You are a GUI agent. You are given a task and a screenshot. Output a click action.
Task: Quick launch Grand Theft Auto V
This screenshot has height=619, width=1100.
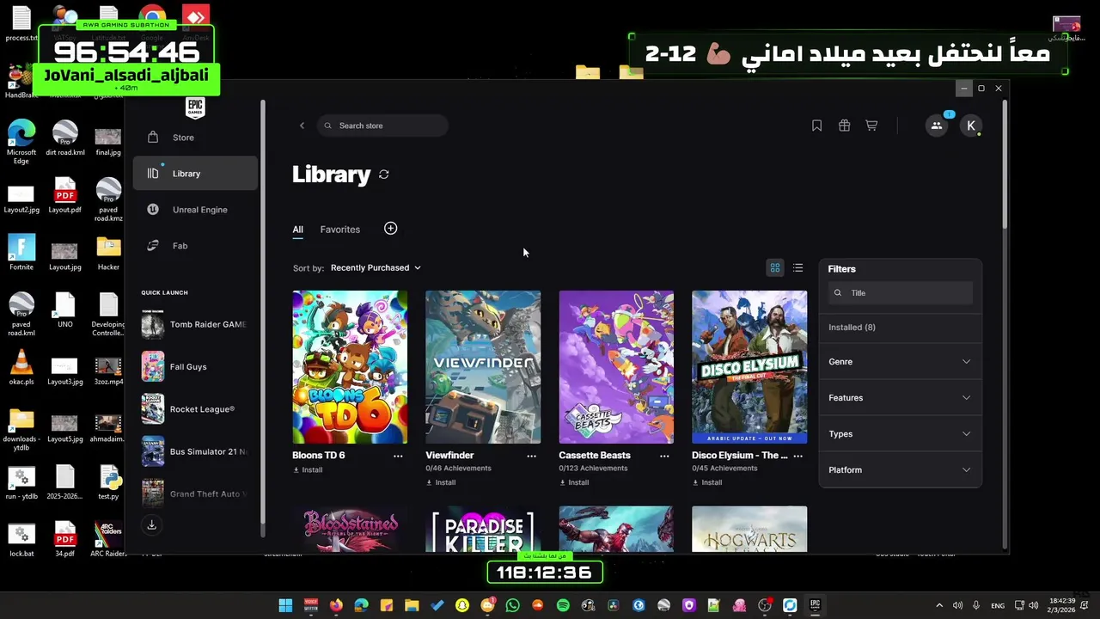pyautogui.click(x=195, y=493)
